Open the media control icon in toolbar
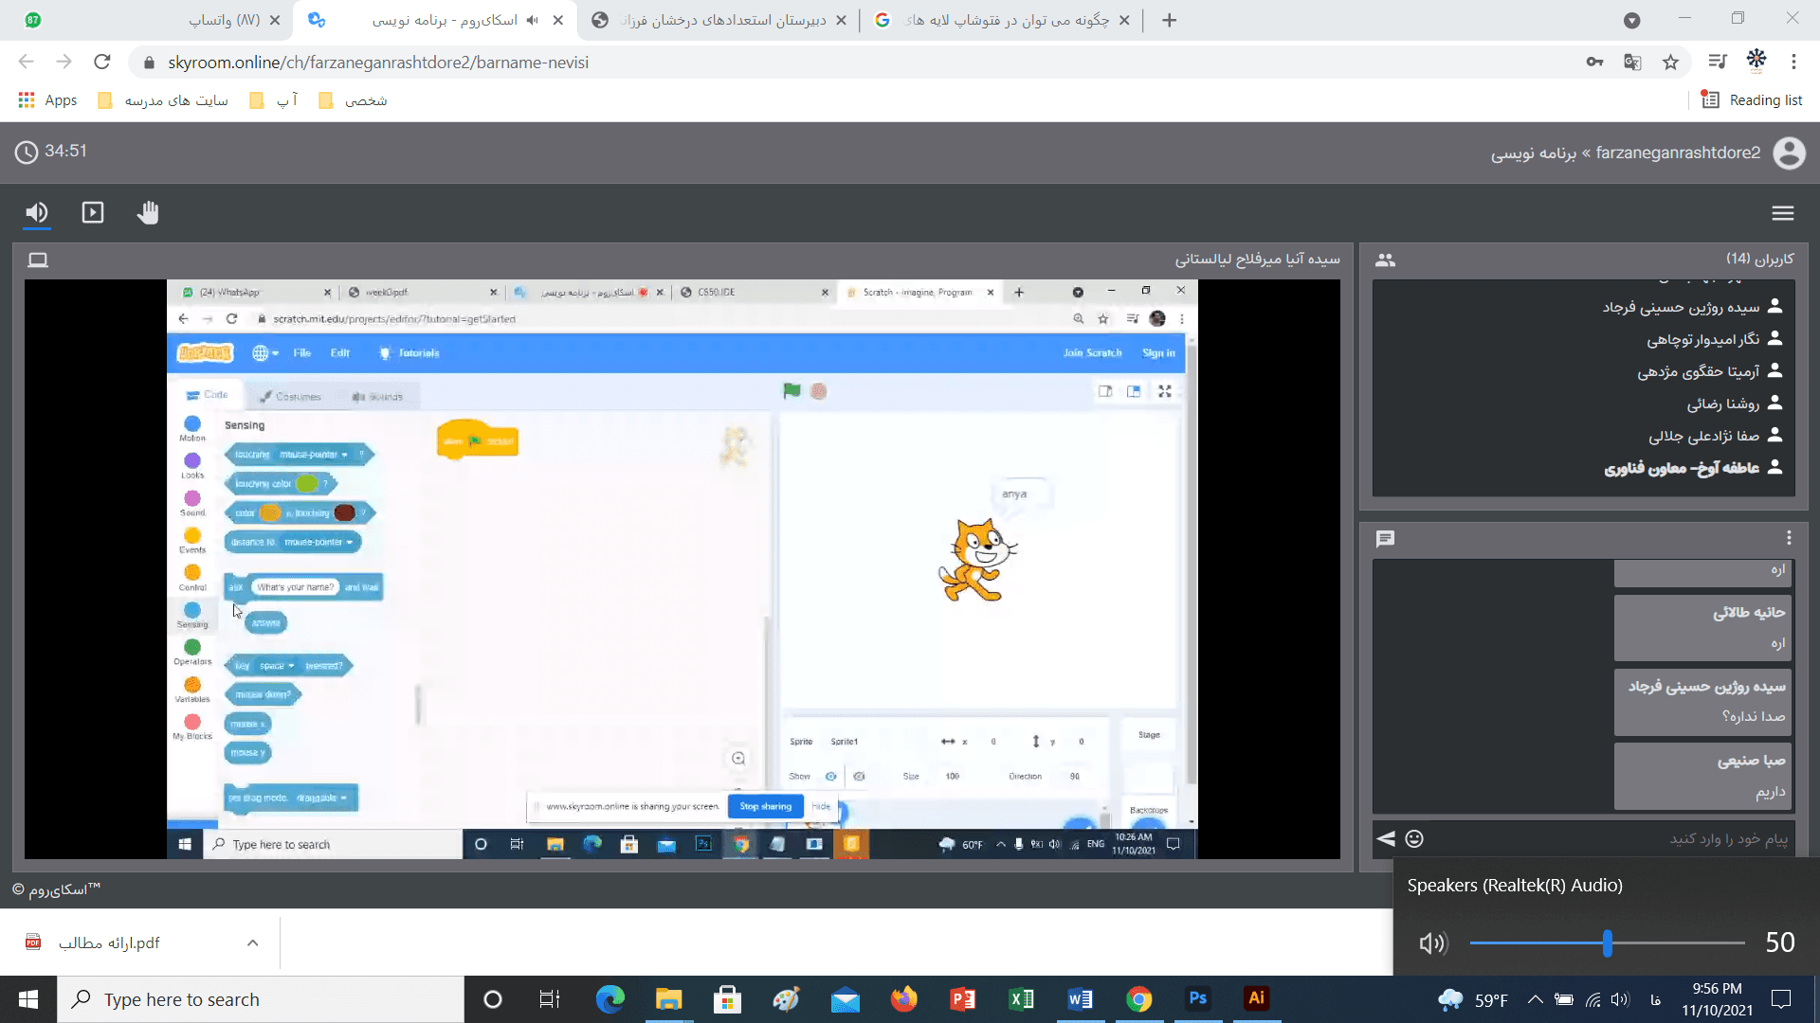The height and width of the screenshot is (1023, 1820). [x=1718, y=62]
